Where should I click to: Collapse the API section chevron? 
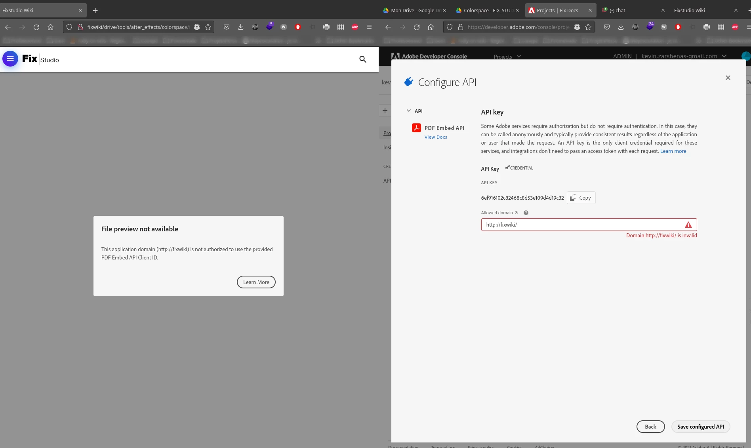(409, 111)
